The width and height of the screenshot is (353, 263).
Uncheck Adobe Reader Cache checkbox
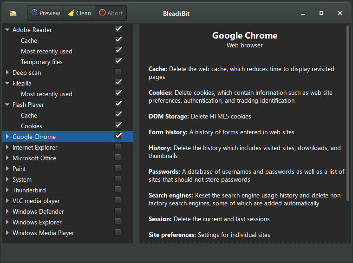(x=118, y=39)
